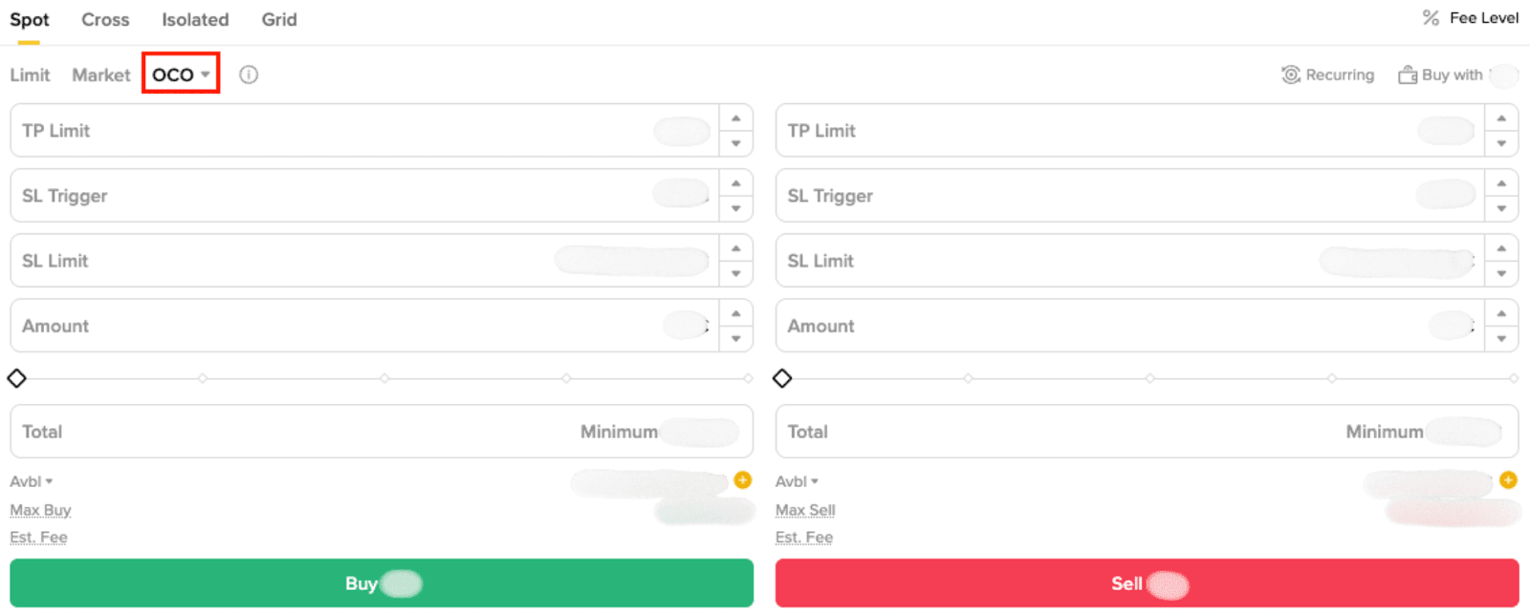Switch to the Grid trading tab

[x=279, y=19]
